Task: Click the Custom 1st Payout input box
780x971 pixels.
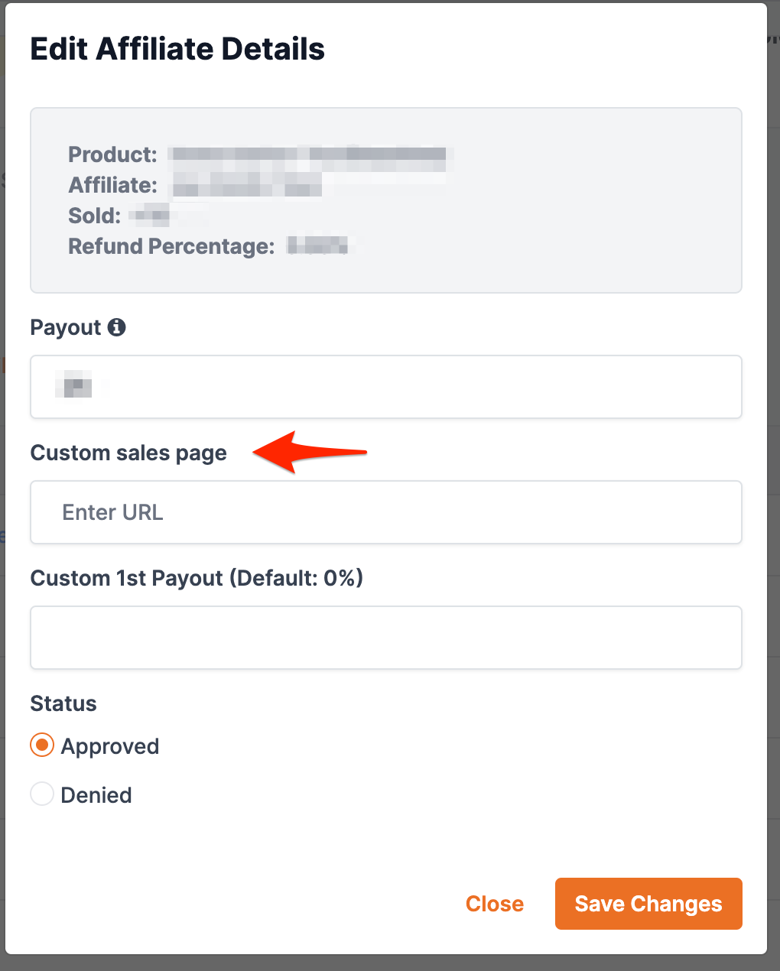Action: tap(385, 638)
